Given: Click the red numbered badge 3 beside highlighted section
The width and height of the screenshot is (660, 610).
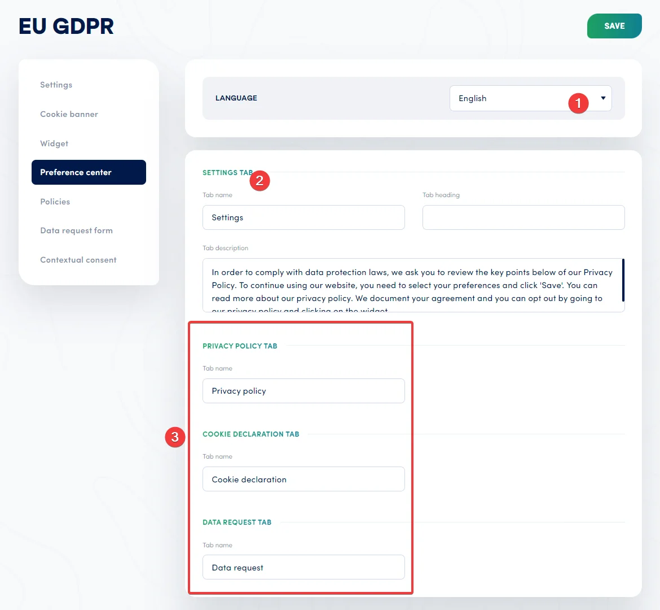Looking at the screenshot, I should (x=175, y=437).
